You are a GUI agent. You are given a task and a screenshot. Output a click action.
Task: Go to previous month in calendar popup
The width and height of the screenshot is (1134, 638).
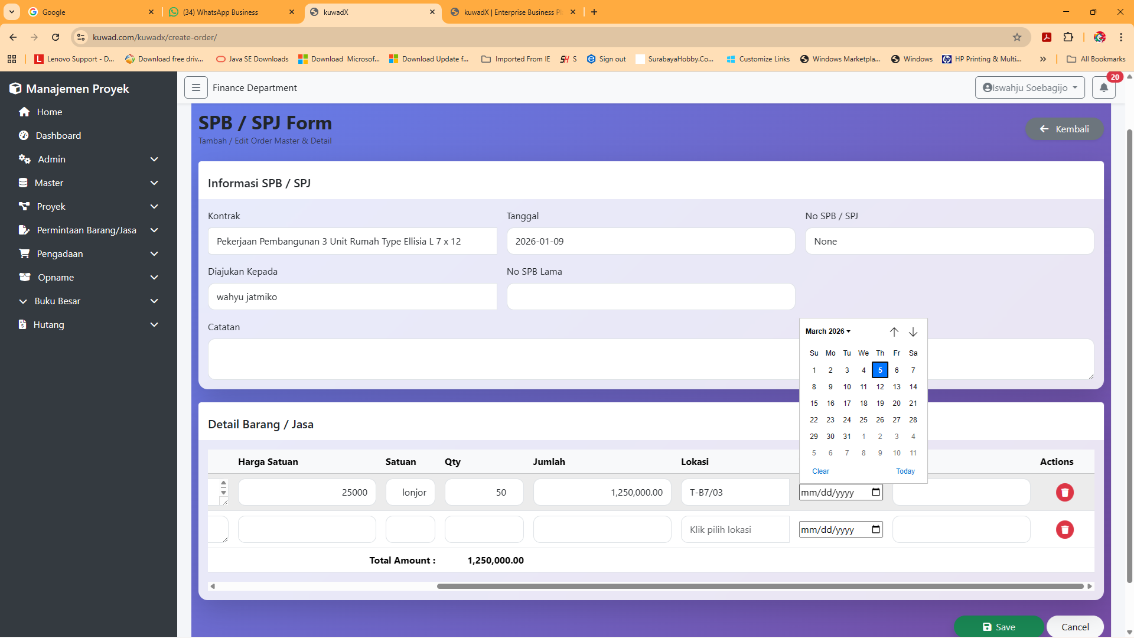894,332
